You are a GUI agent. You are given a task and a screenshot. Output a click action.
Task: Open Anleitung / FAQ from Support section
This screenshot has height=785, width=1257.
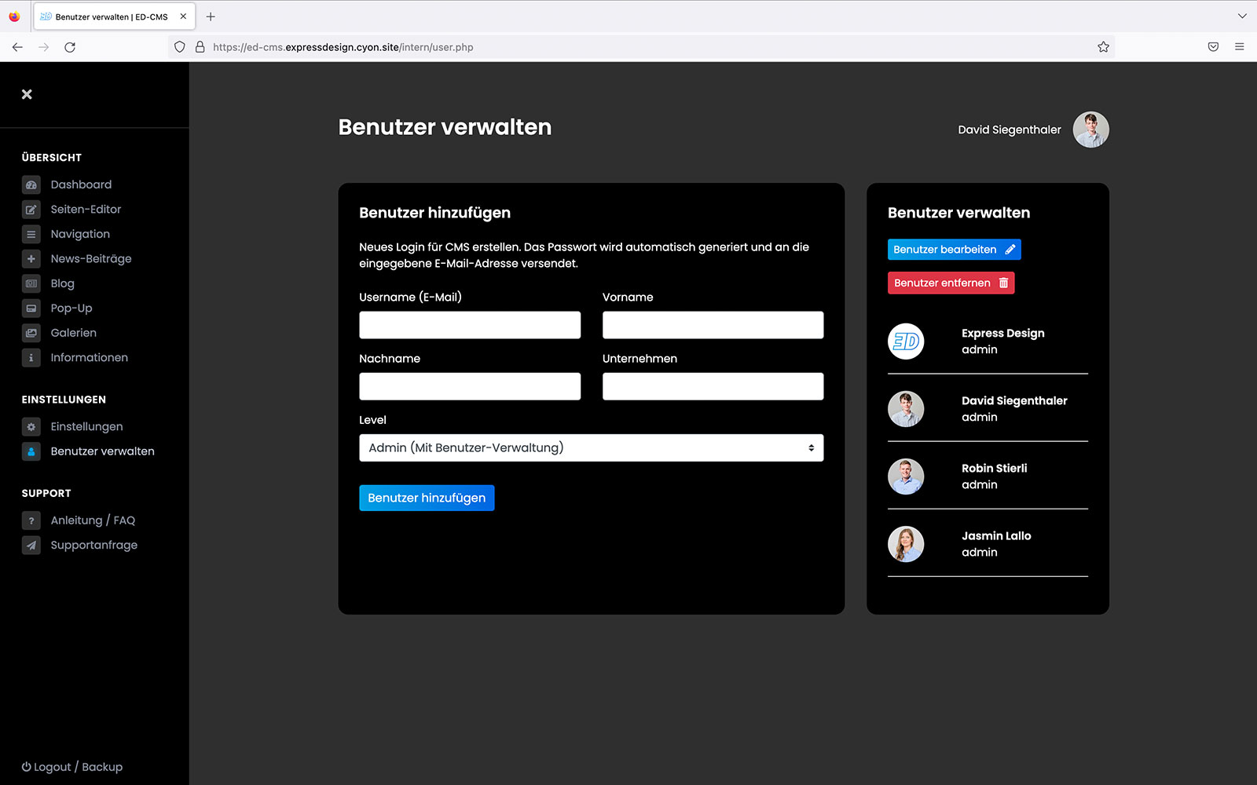coord(93,520)
